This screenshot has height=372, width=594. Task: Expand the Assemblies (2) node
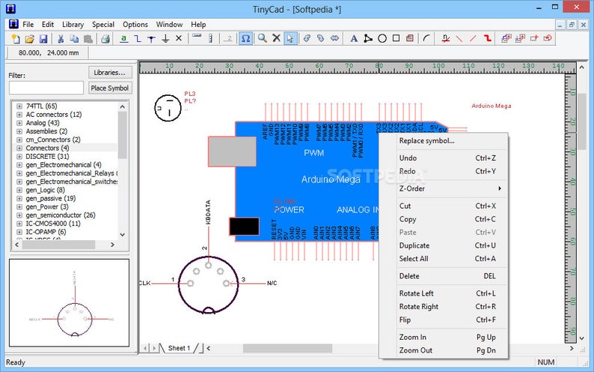(x=19, y=131)
